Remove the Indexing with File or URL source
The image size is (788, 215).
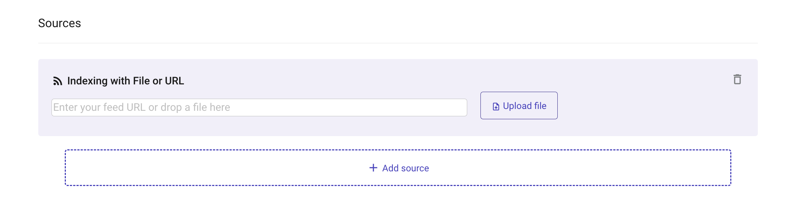point(737,79)
